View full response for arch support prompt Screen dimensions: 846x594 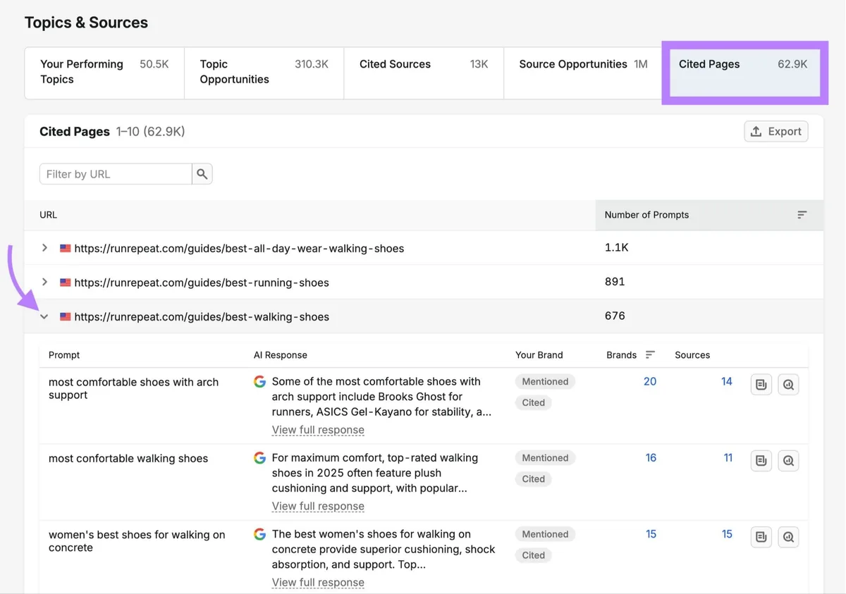pyautogui.click(x=318, y=430)
